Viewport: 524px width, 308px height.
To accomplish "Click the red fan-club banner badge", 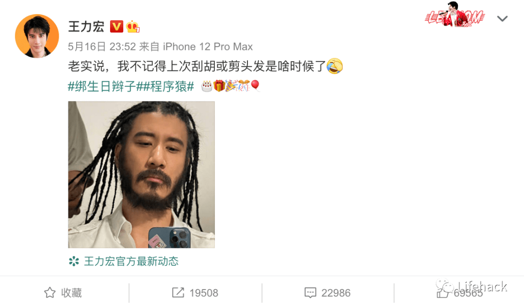I will pyautogui.click(x=455, y=15).
